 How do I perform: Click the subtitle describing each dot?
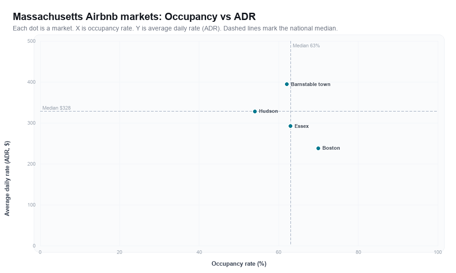coord(175,28)
